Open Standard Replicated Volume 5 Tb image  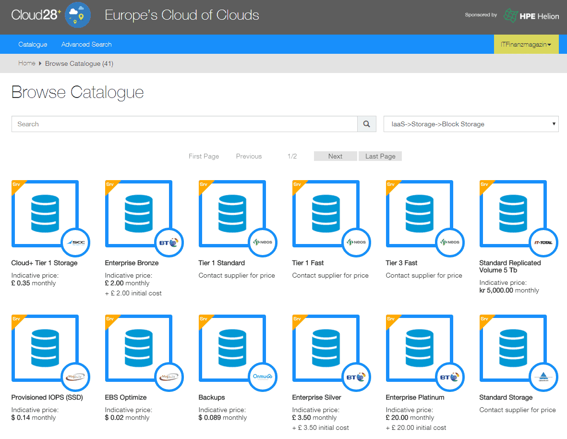513,214
